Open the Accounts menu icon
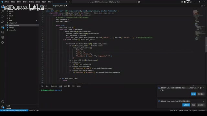The width and height of the screenshot is (207, 116). 3,101
